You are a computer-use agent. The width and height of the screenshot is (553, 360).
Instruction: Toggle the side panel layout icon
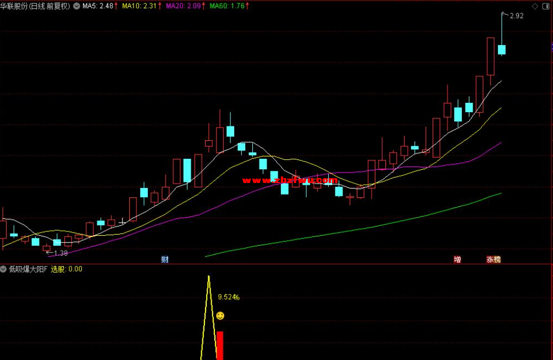[x=546, y=7]
